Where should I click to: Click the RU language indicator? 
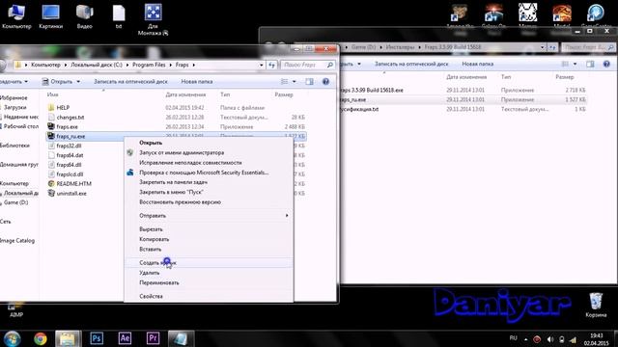[x=513, y=338]
